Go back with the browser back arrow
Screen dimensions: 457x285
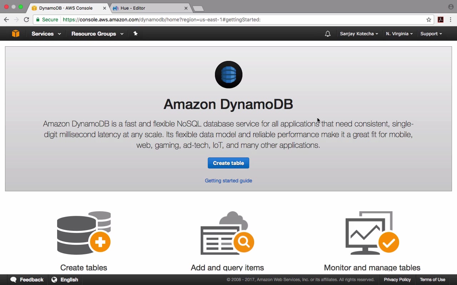(x=6, y=20)
